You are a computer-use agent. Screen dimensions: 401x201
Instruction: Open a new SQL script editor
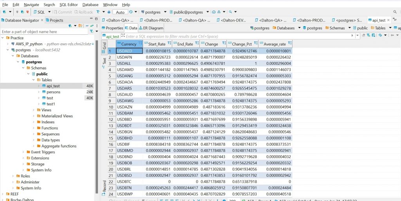coord(40,12)
